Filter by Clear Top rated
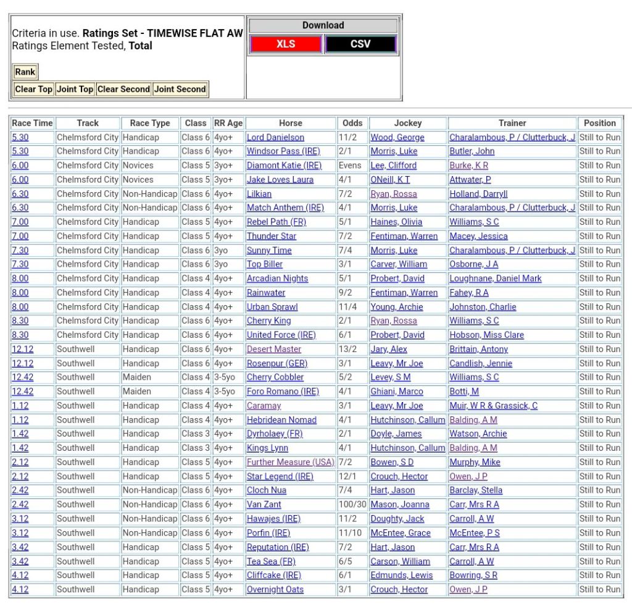The width and height of the screenshot is (632, 612). pyautogui.click(x=33, y=89)
